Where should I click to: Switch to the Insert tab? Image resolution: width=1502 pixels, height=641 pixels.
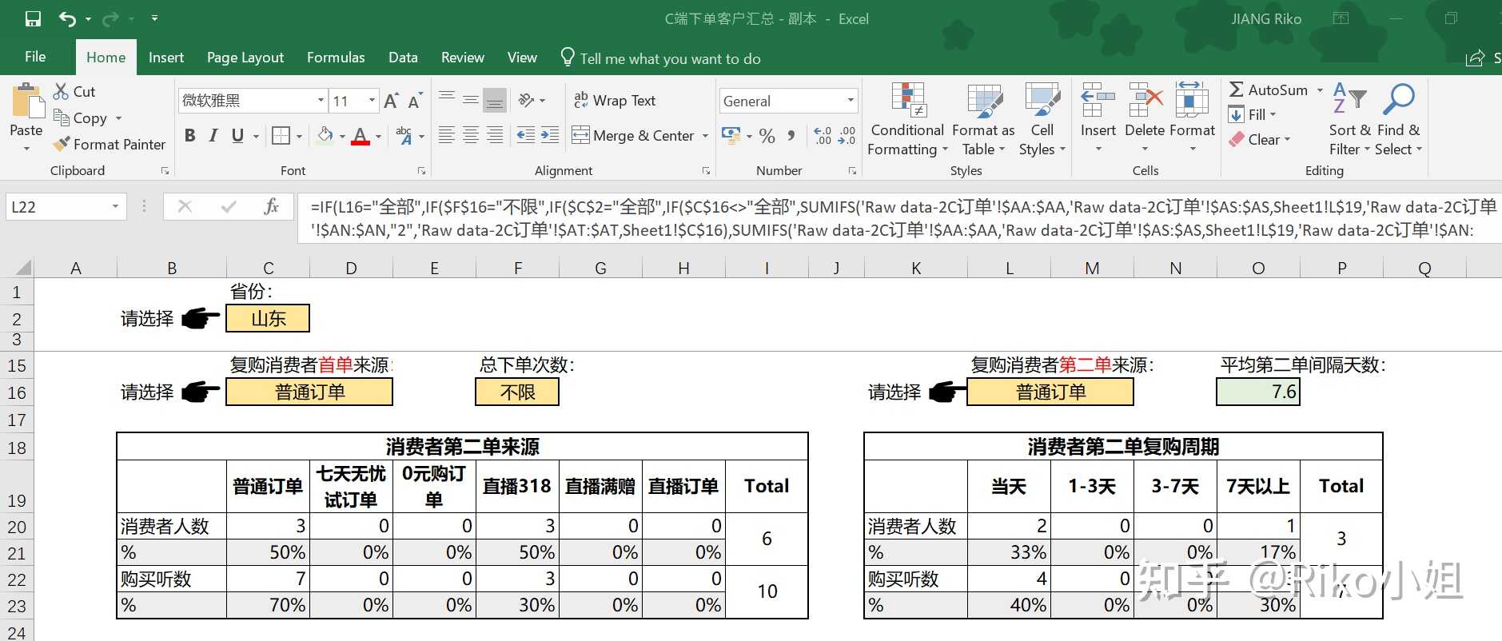[x=166, y=58]
